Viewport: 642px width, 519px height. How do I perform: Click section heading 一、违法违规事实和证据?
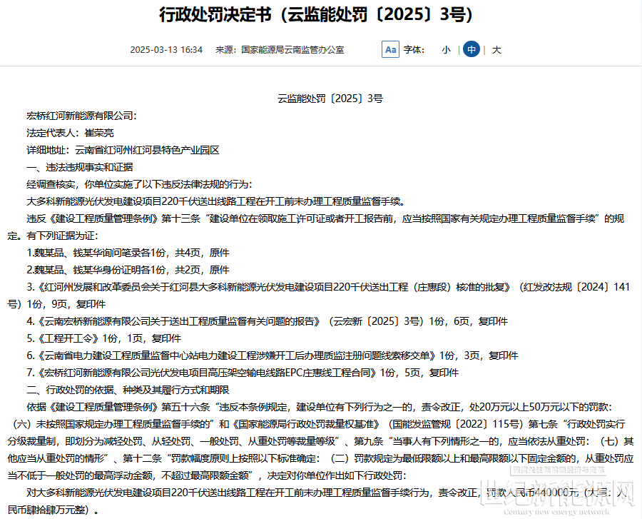[79, 167]
